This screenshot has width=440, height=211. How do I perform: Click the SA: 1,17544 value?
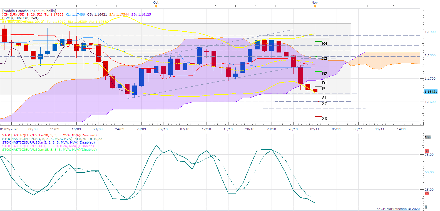coord(119,14)
